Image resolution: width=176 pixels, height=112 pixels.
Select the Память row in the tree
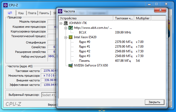84,61
